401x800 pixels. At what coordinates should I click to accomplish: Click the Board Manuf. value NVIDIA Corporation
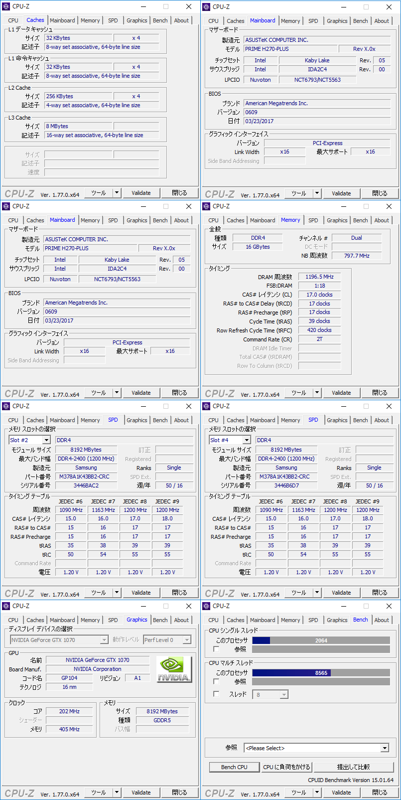[98, 669]
